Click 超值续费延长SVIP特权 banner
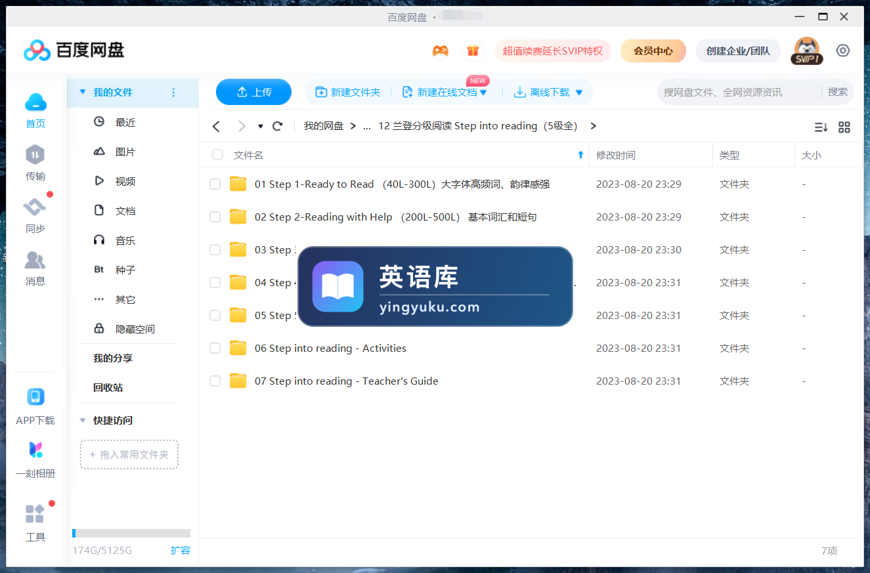 click(x=553, y=51)
